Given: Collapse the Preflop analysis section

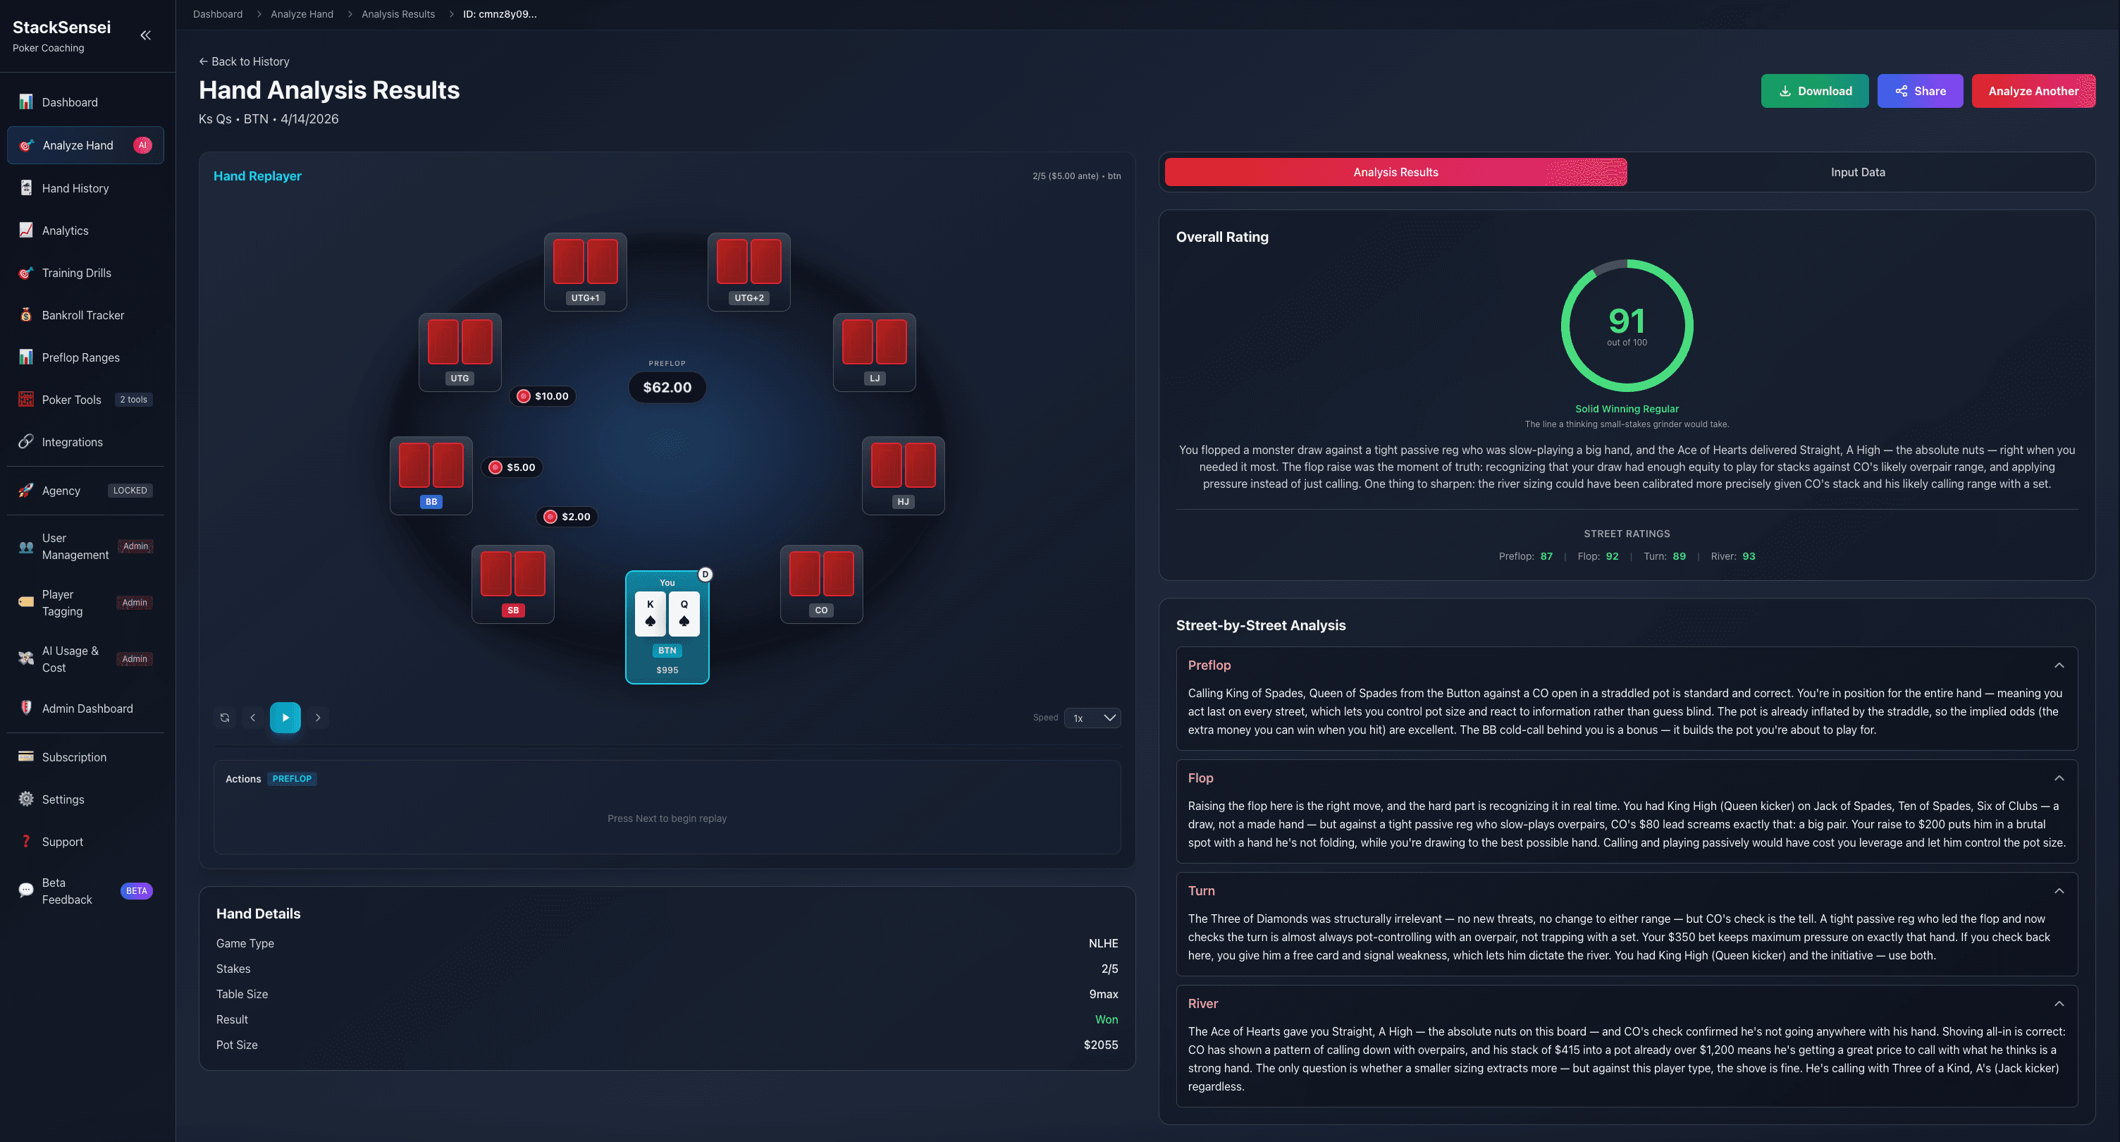Looking at the screenshot, I should click(2058, 665).
